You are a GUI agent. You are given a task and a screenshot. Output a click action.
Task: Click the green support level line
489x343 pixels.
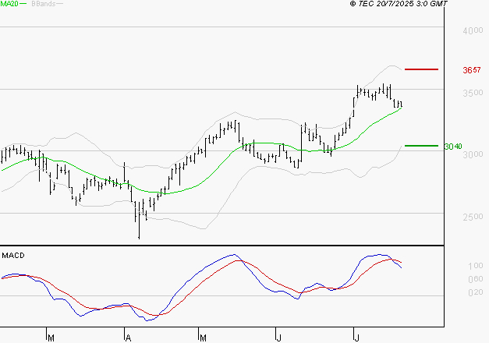[x=421, y=146]
